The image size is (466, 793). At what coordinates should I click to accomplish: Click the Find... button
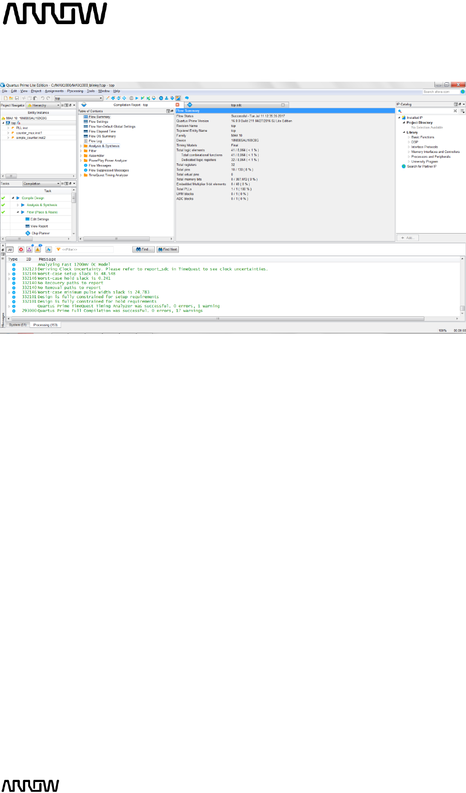point(143,250)
